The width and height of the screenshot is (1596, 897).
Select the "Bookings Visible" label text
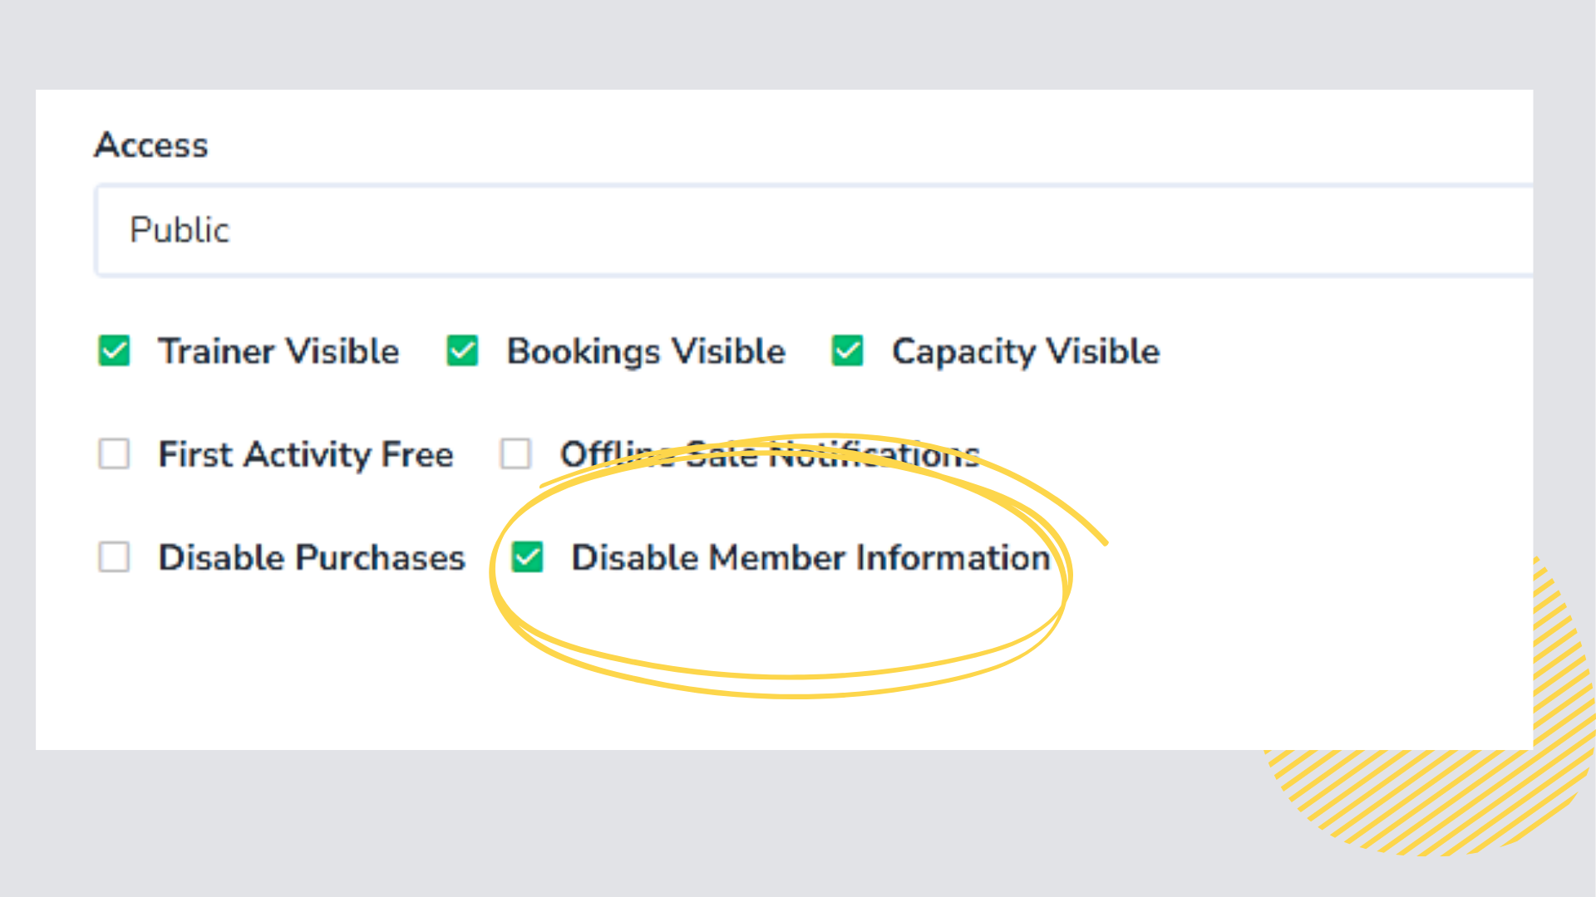pos(646,351)
